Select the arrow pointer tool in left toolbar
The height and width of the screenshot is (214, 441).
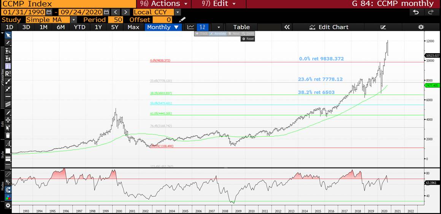pyautogui.click(x=8, y=35)
